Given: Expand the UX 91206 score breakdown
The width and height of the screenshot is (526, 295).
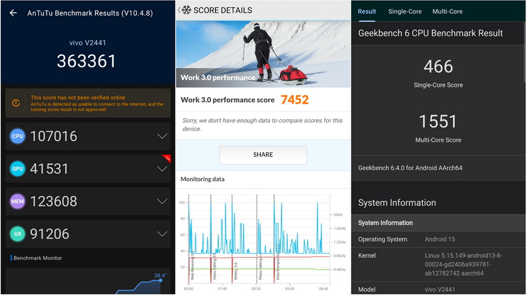Looking at the screenshot, I should click(162, 233).
